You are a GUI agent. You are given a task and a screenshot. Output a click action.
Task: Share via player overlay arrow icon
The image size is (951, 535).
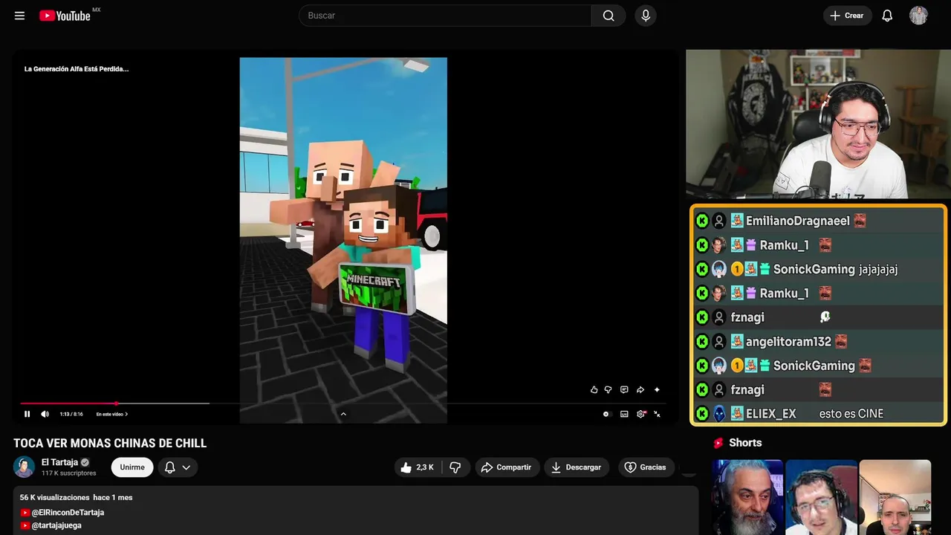[x=640, y=389]
